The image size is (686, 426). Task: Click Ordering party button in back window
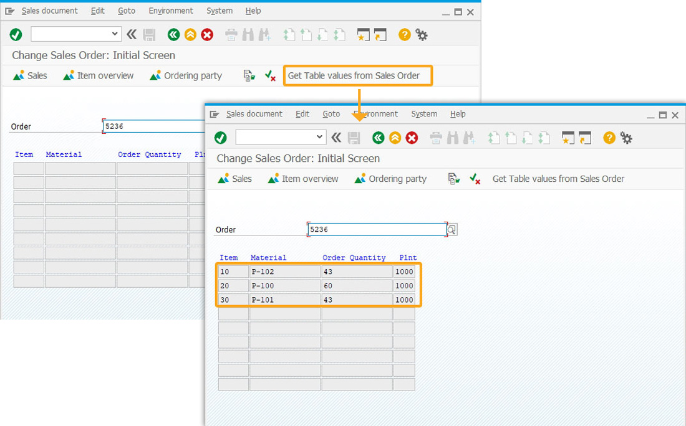pyautogui.click(x=186, y=75)
